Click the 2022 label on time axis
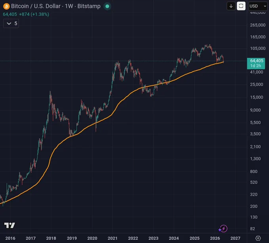 (x=133, y=238)
